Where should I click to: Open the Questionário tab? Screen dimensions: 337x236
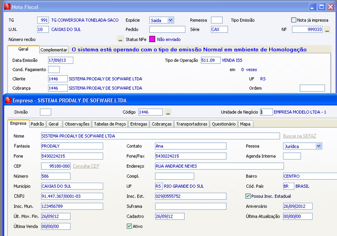[224, 124]
